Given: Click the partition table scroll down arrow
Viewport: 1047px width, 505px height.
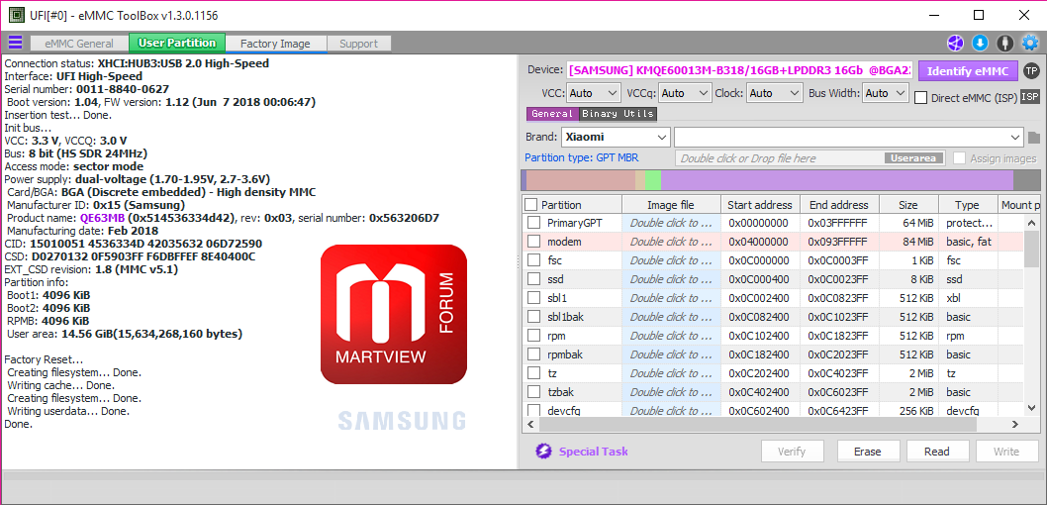Looking at the screenshot, I should 1031,408.
